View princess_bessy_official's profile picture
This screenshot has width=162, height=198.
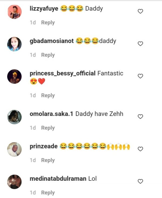coord(14,76)
